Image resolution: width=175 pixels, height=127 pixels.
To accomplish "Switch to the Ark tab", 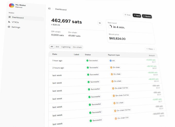I will 57,47.
